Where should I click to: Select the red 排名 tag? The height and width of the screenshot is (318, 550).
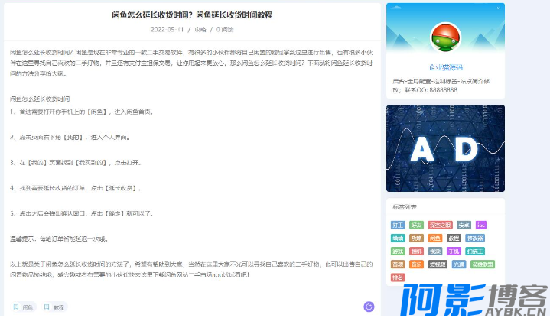pyautogui.click(x=398, y=277)
